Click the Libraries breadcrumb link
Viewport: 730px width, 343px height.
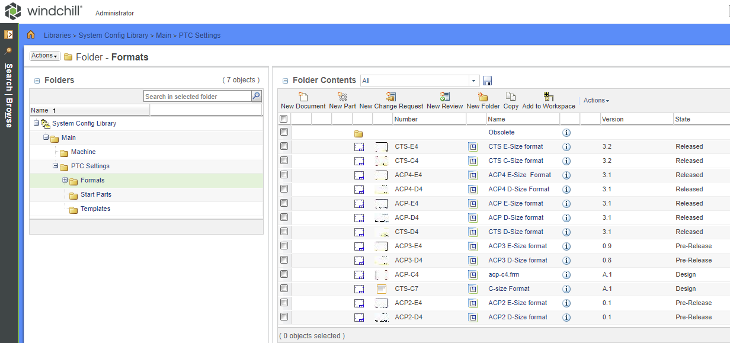coord(57,35)
